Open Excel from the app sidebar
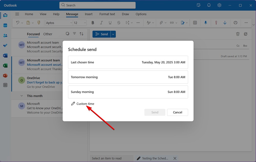This screenshot has width=256, height=162. pos(5,65)
